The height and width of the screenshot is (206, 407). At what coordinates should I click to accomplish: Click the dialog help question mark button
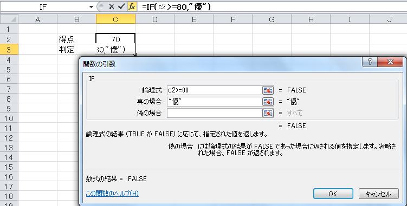370,62
